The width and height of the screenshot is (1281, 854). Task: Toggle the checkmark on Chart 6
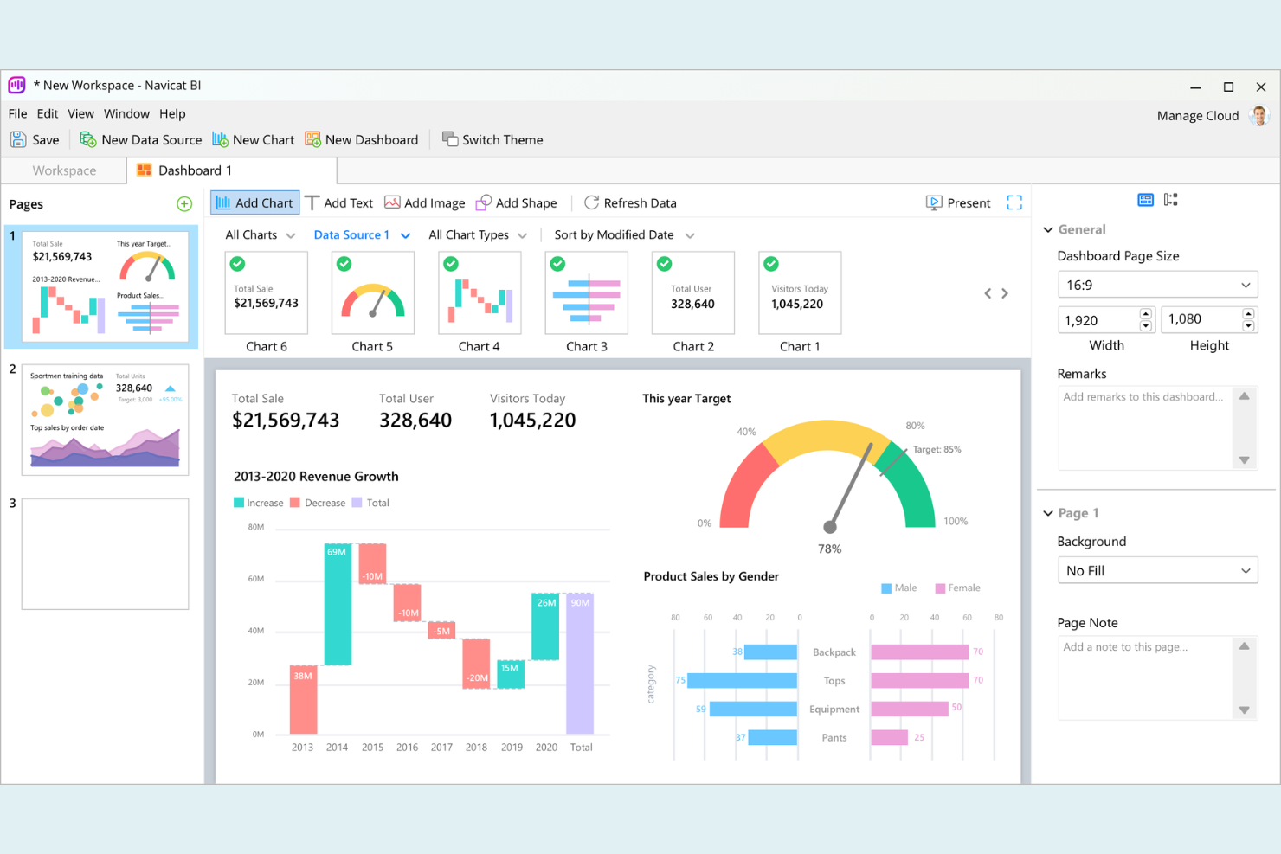(237, 264)
